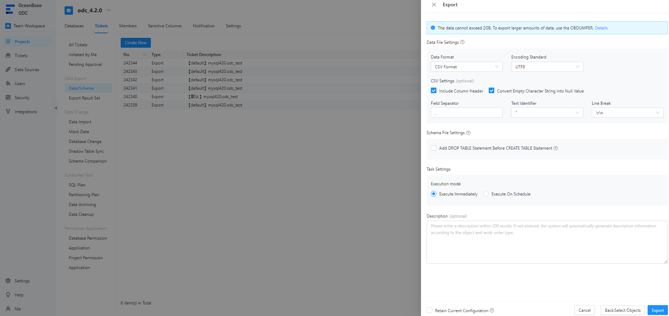Click the Help lightbulb icon
Viewport: 669px width, 316px height.
point(8,295)
